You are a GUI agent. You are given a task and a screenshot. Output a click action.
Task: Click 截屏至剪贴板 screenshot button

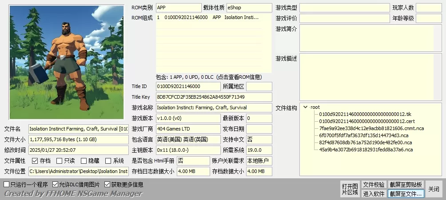click(406, 185)
